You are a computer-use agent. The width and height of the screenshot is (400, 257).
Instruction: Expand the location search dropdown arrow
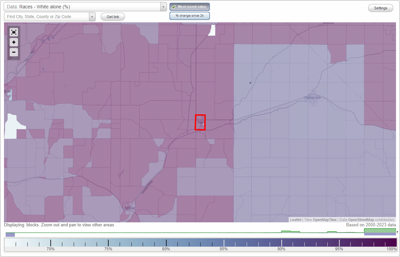tap(92, 16)
